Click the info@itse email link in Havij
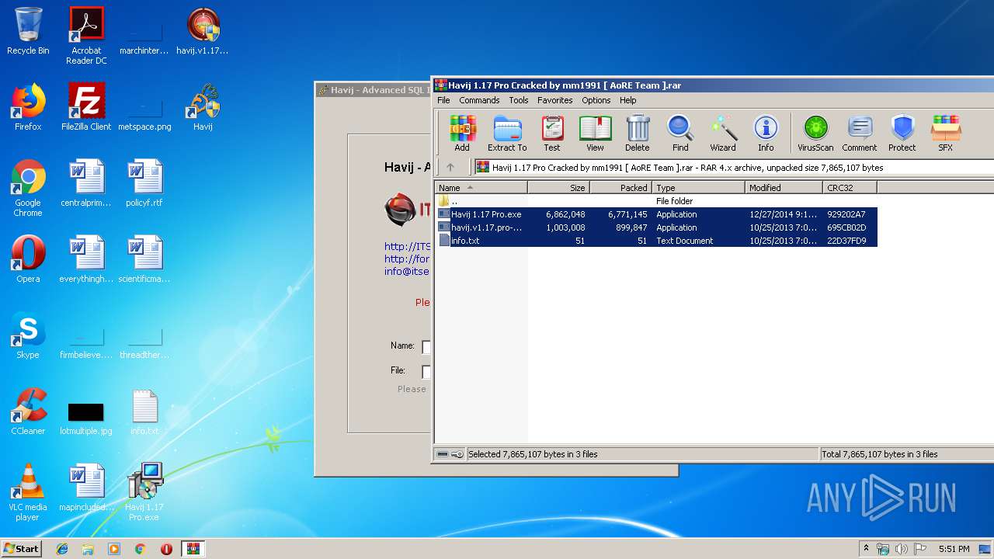Image resolution: width=994 pixels, height=559 pixels. click(407, 271)
